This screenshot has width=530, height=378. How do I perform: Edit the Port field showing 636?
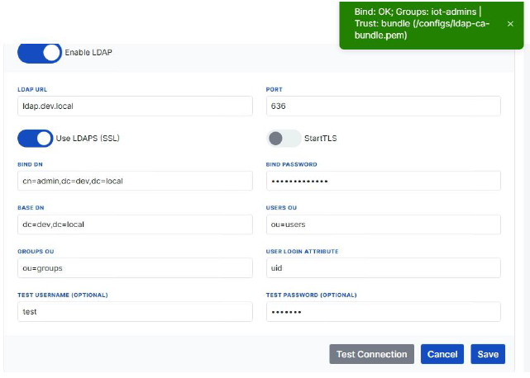pyautogui.click(x=384, y=106)
